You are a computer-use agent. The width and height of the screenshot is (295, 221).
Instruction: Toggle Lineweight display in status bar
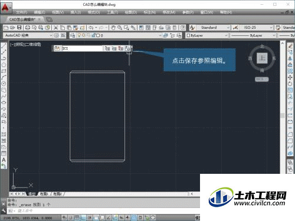tap(127, 217)
